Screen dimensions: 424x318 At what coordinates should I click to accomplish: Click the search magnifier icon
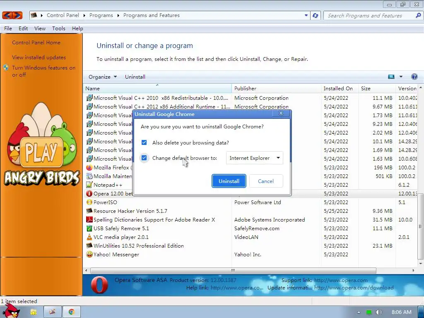pos(418,15)
